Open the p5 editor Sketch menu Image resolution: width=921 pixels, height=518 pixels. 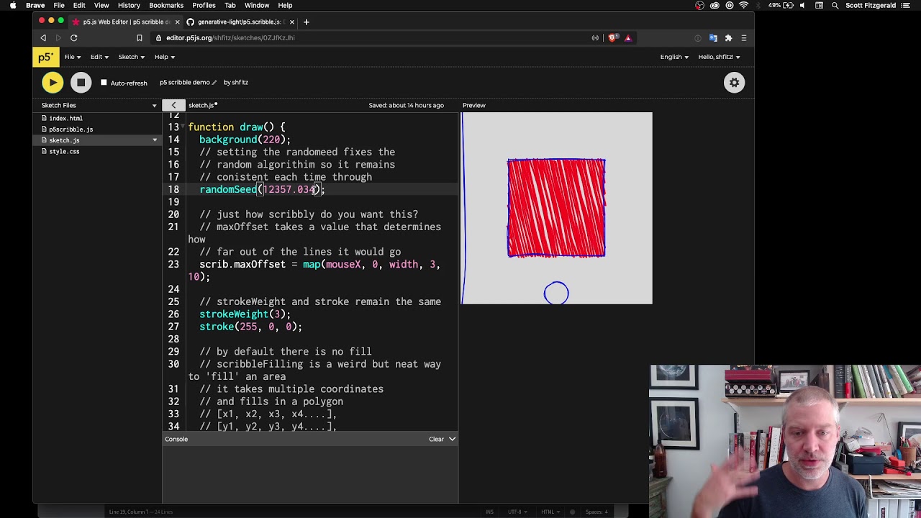(x=131, y=57)
